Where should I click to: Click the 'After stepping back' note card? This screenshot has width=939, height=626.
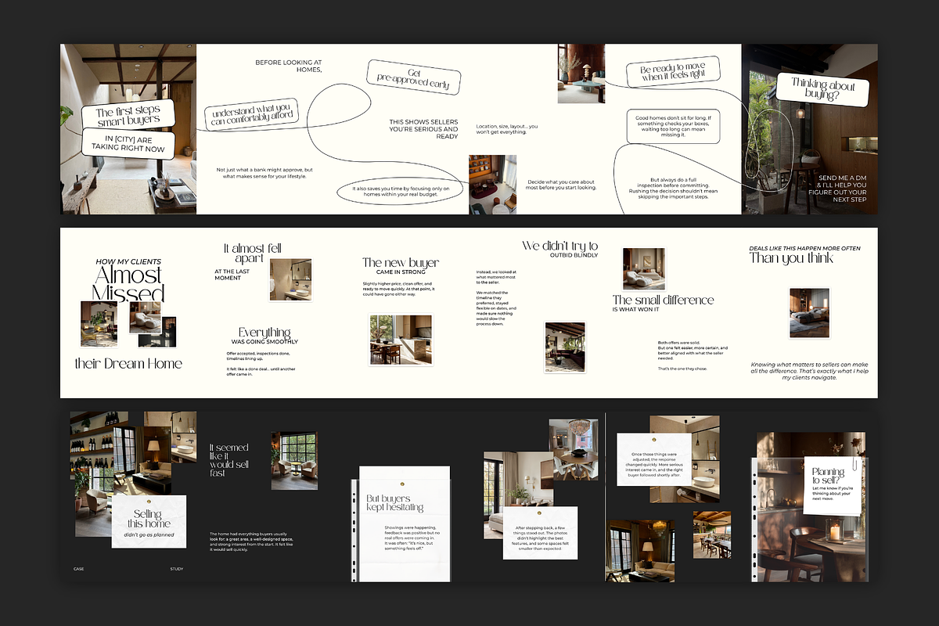540,532
